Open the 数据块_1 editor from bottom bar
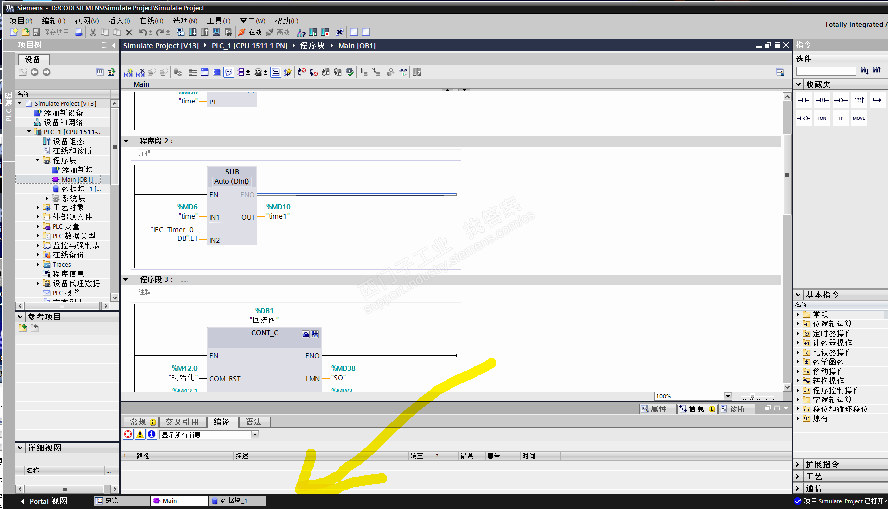 tap(237, 501)
